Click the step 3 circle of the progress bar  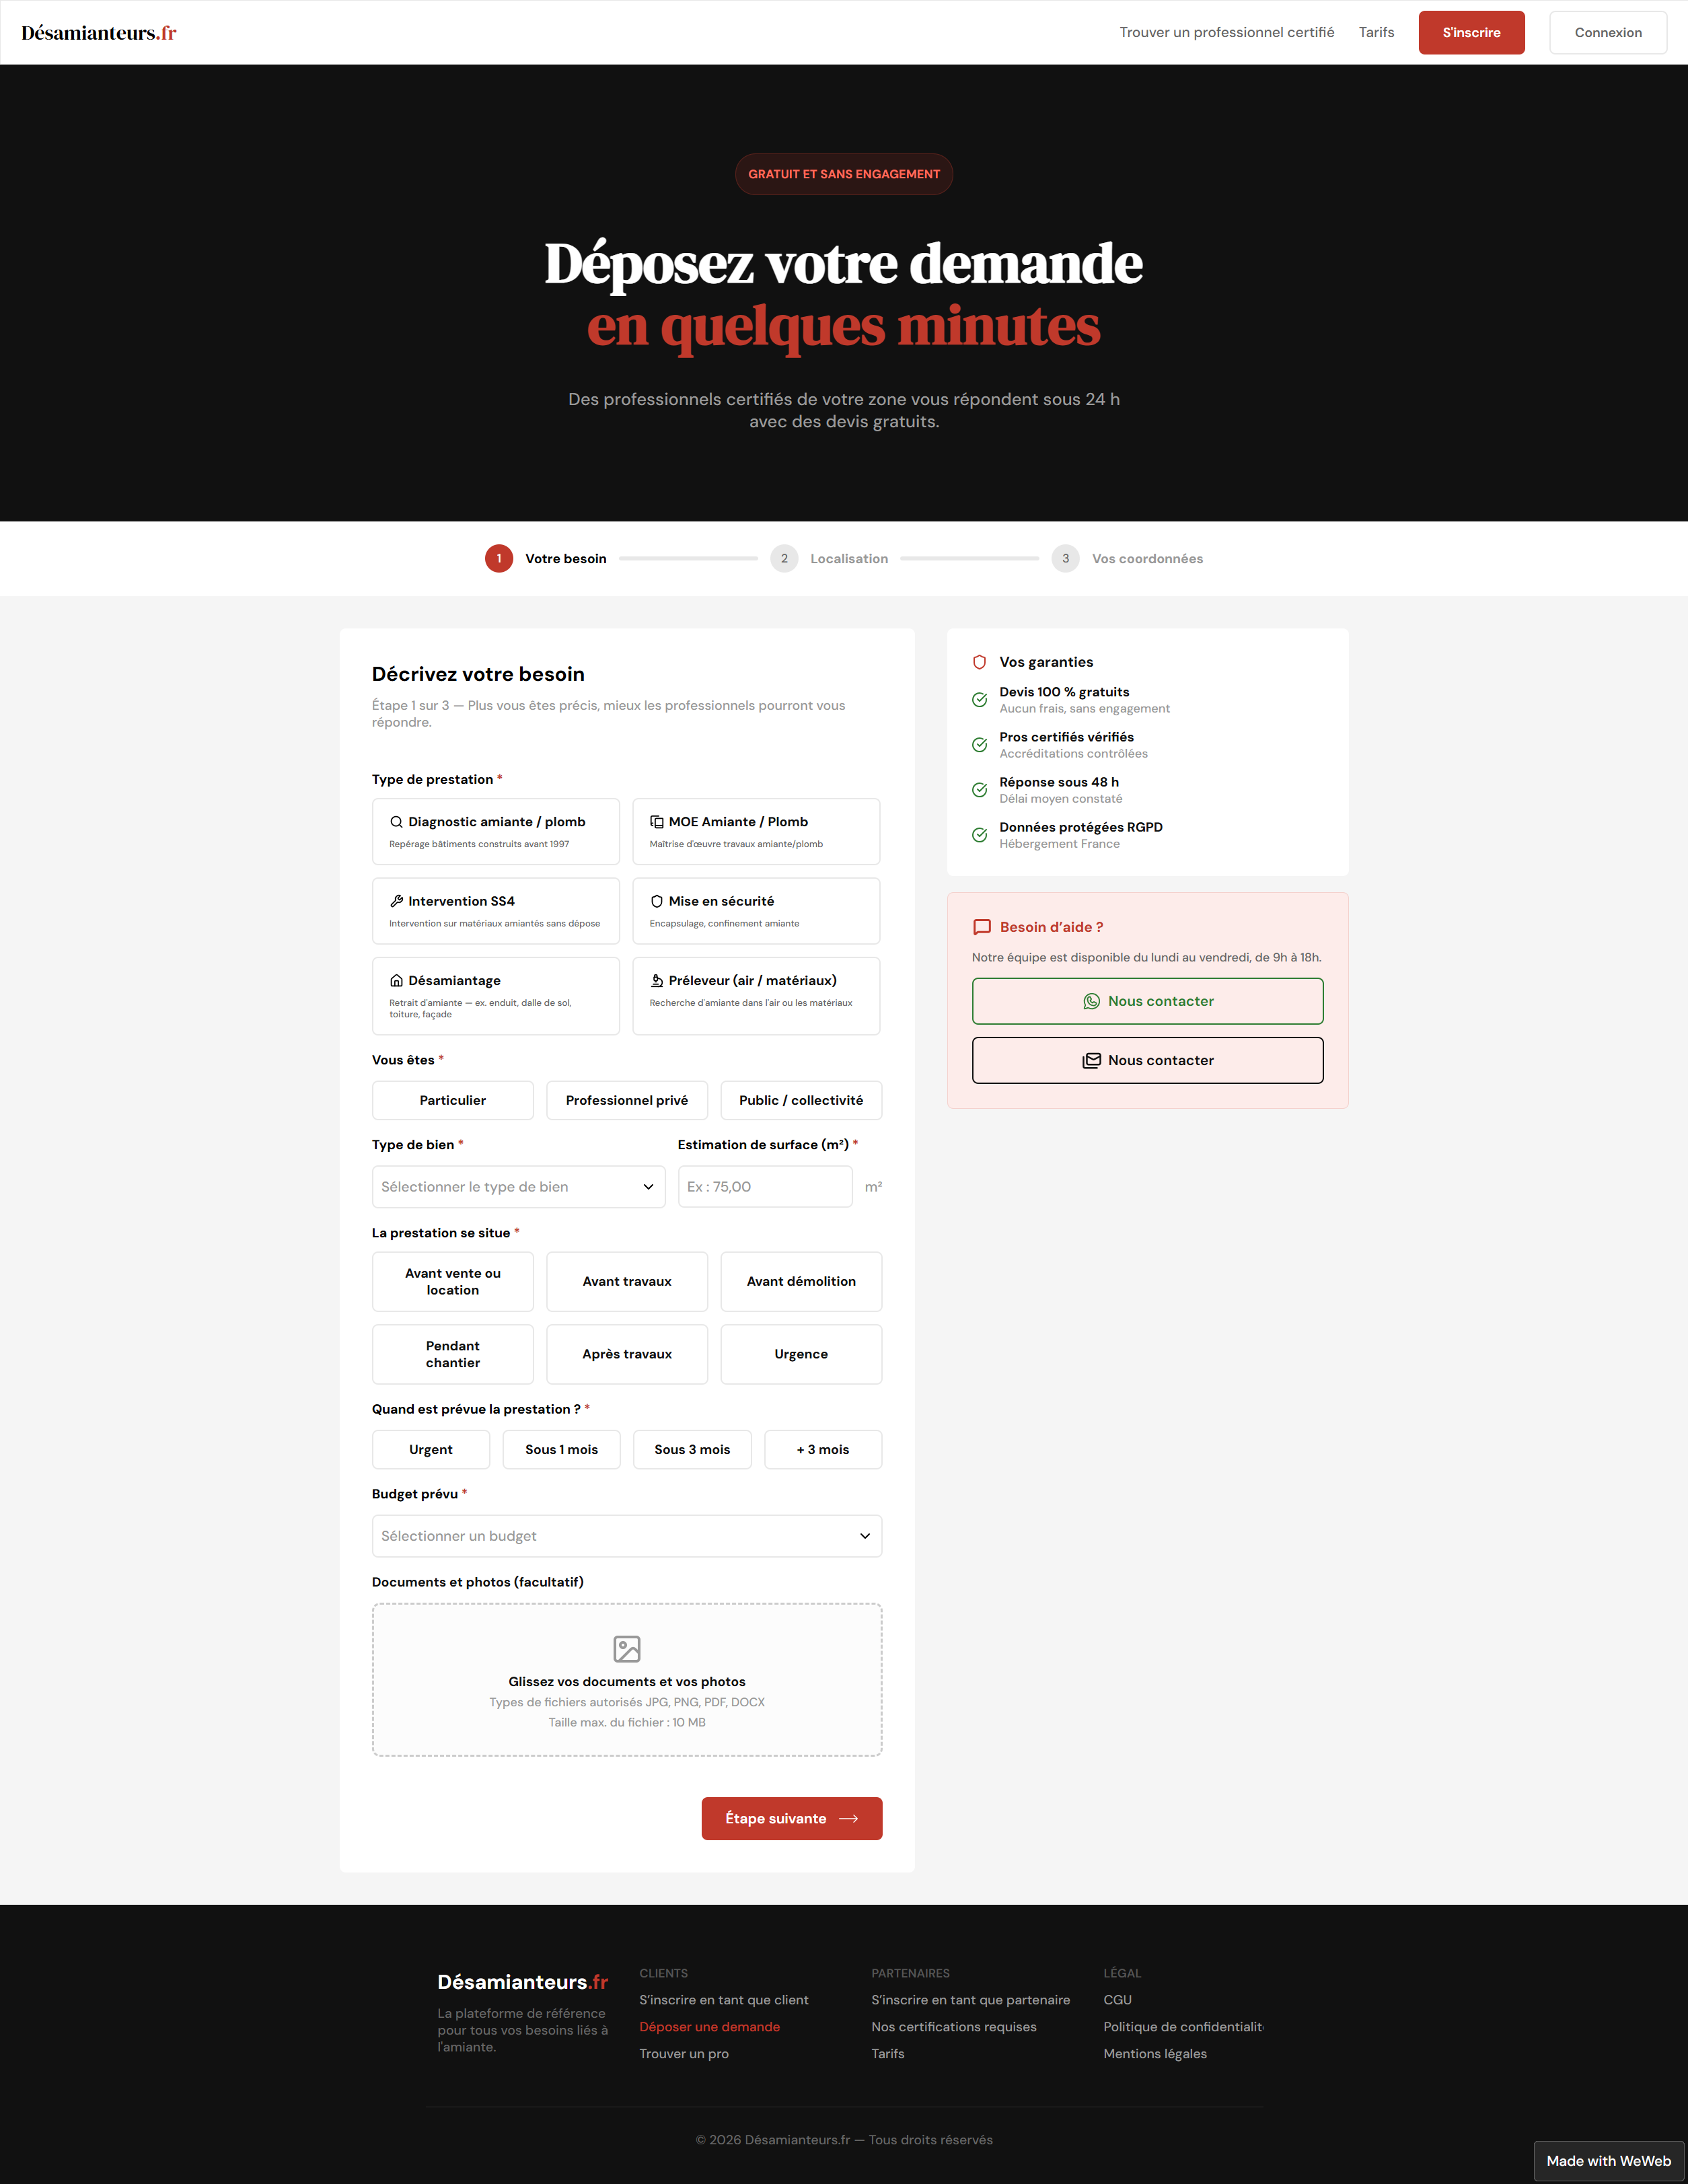point(1065,558)
